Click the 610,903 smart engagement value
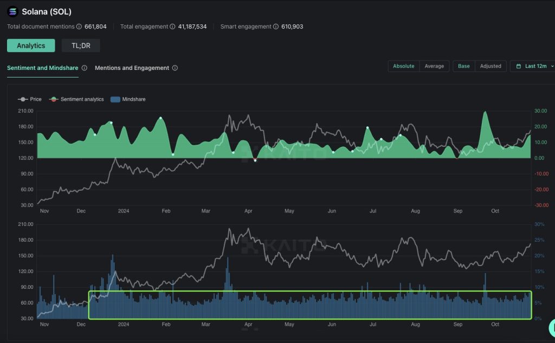 pos(292,27)
